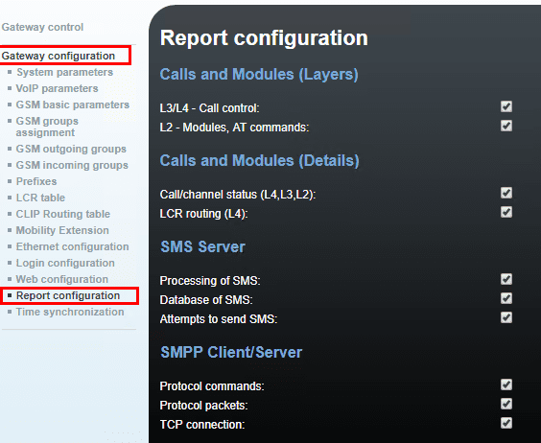Toggle Call/channel status checkbox

coord(506,193)
